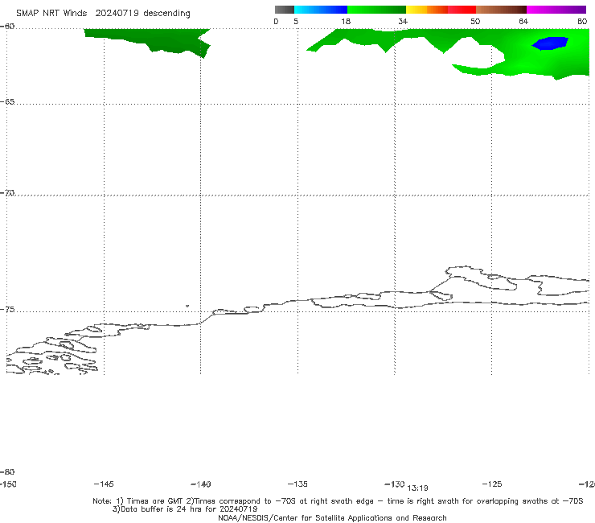Click the longitude label "-145"
The width and height of the screenshot is (595, 523).
(x=104, y=484)
